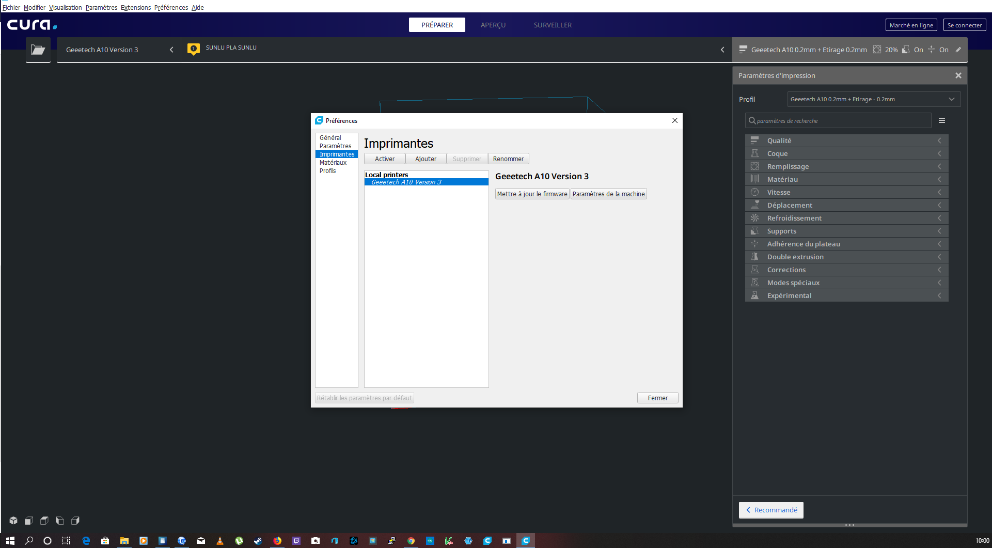
Task: Click the Refroidissement category icon
Action: click(x=754, y=218)
